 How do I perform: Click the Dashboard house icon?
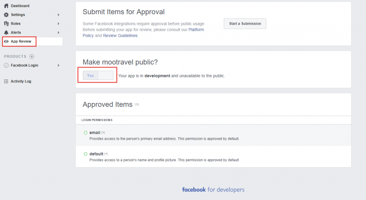(6, 6)
